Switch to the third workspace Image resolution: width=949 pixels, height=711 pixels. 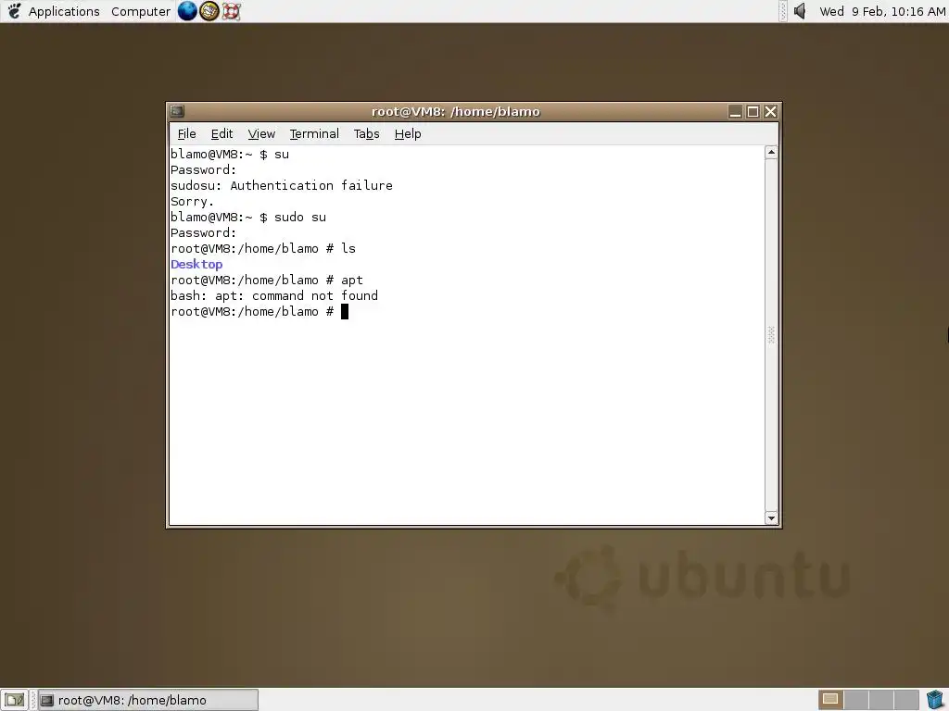pos(881,700)
